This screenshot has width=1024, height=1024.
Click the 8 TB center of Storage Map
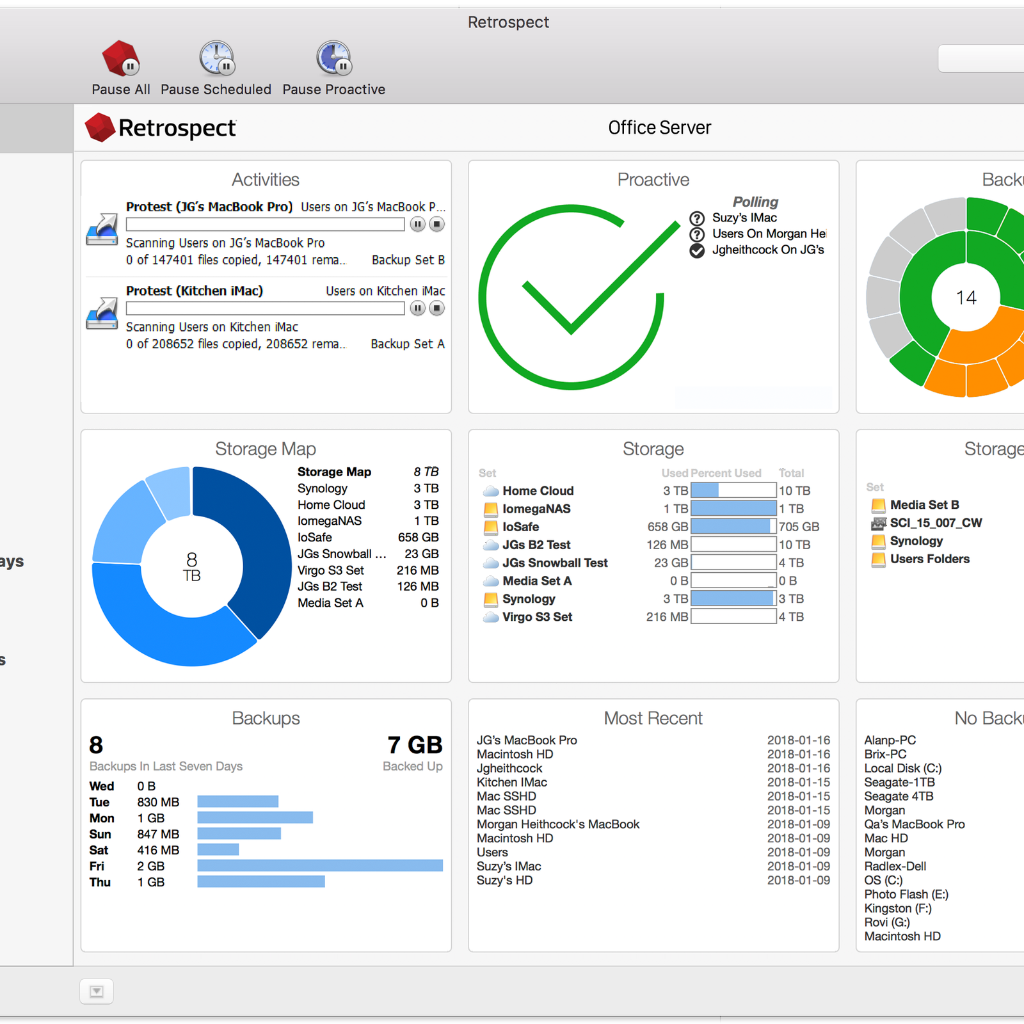click(192, 567)
